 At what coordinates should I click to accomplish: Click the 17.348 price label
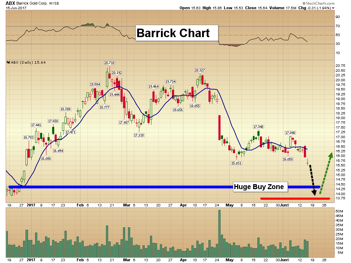tap(258, 127)
